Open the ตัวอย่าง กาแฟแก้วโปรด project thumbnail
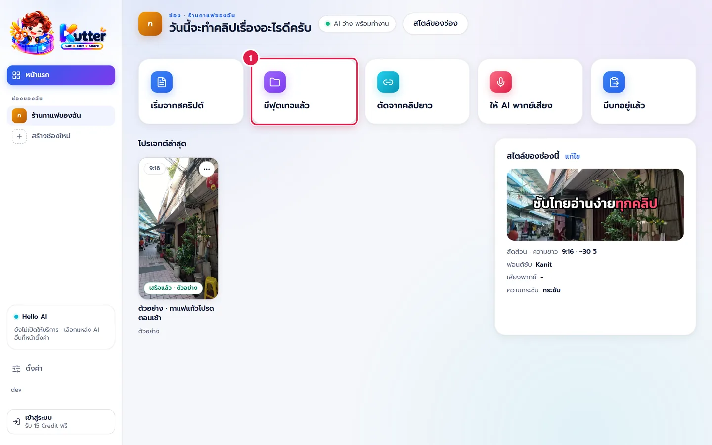 pos(178,228)
